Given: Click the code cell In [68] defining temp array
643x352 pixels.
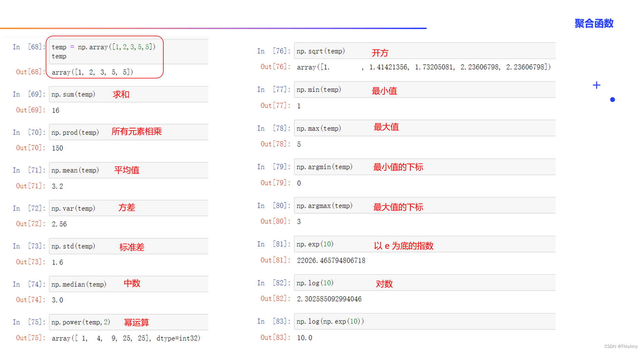Looking at the screenshot, I should click(129, 51).
